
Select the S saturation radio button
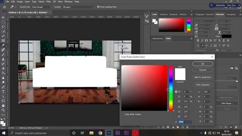(176, 97)
